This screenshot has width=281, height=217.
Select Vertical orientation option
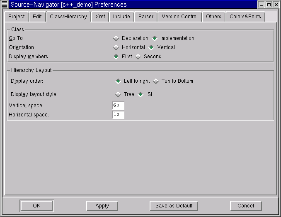(x=151, y=47)
